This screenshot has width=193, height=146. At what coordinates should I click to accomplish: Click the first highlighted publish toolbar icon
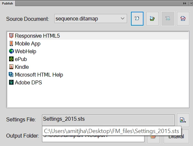(x=137, y=18)
